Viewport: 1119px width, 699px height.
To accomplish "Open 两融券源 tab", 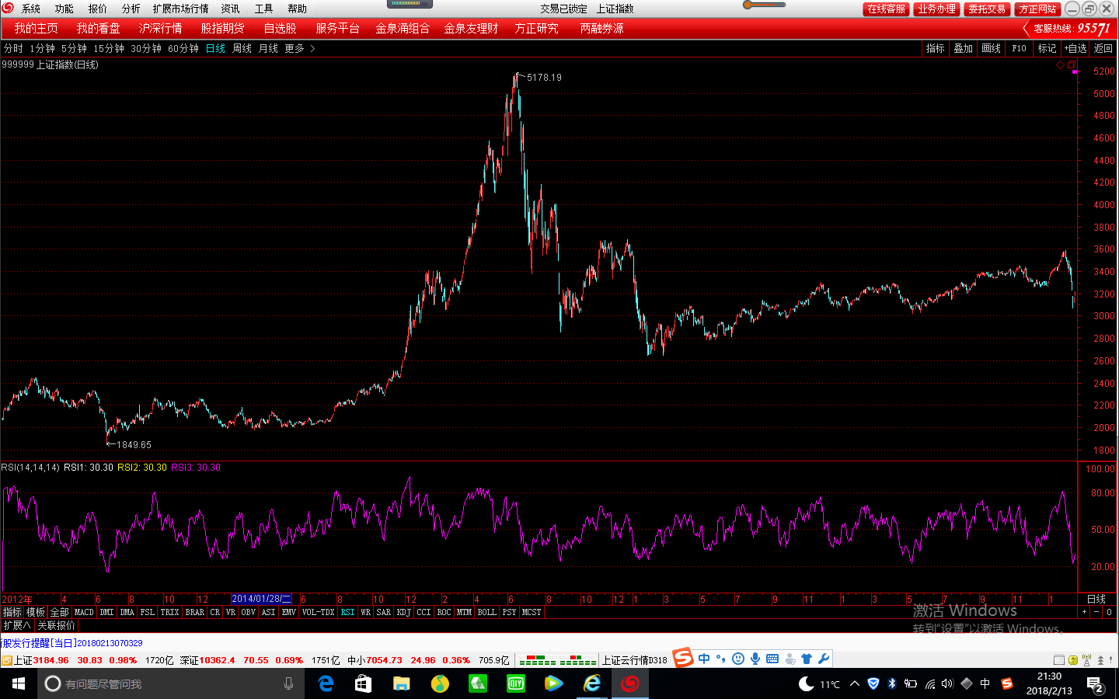I will 601,28.
